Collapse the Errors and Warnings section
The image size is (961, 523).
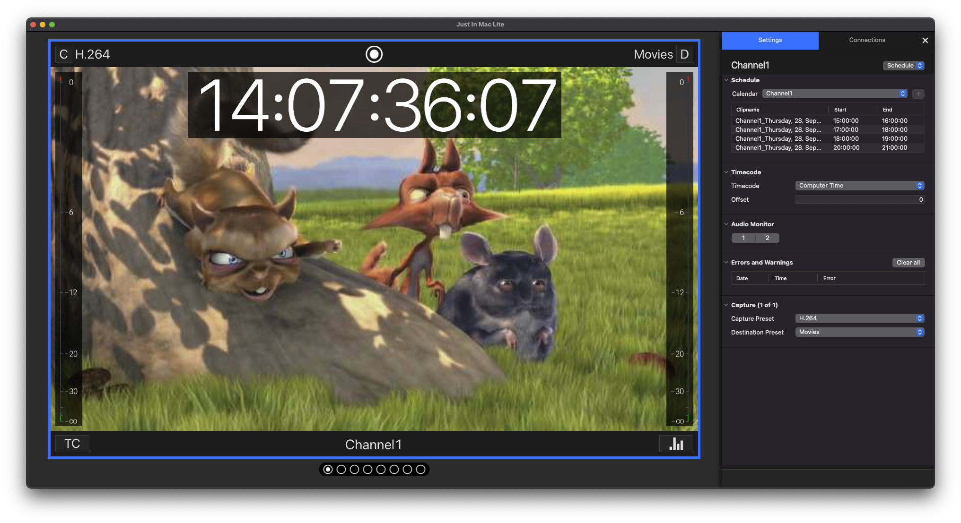click(726, 263)
